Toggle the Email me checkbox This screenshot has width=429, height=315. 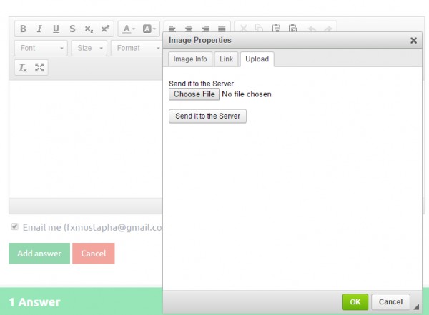click(x=14, y=227)
